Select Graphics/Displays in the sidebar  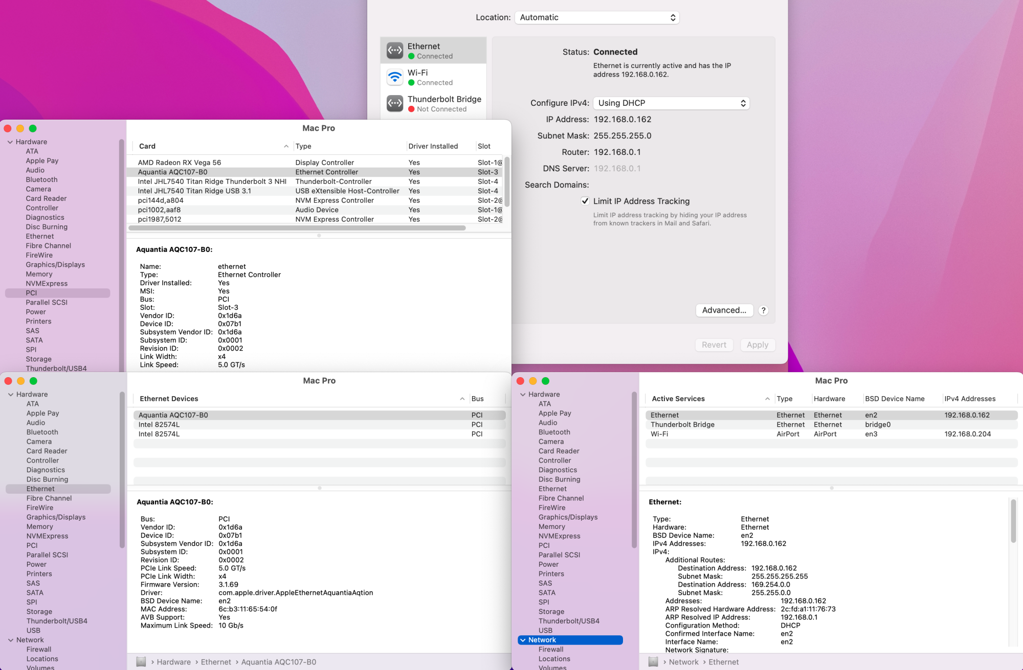coord(55,264)
